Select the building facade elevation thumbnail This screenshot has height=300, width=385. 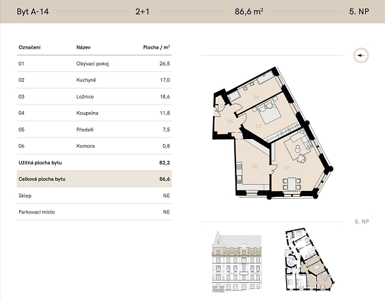click(x=237, y=263)
